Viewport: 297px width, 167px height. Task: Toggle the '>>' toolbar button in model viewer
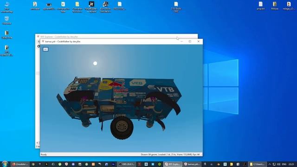[45, 49]
